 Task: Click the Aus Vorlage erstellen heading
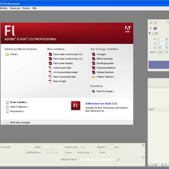(104, 49)
